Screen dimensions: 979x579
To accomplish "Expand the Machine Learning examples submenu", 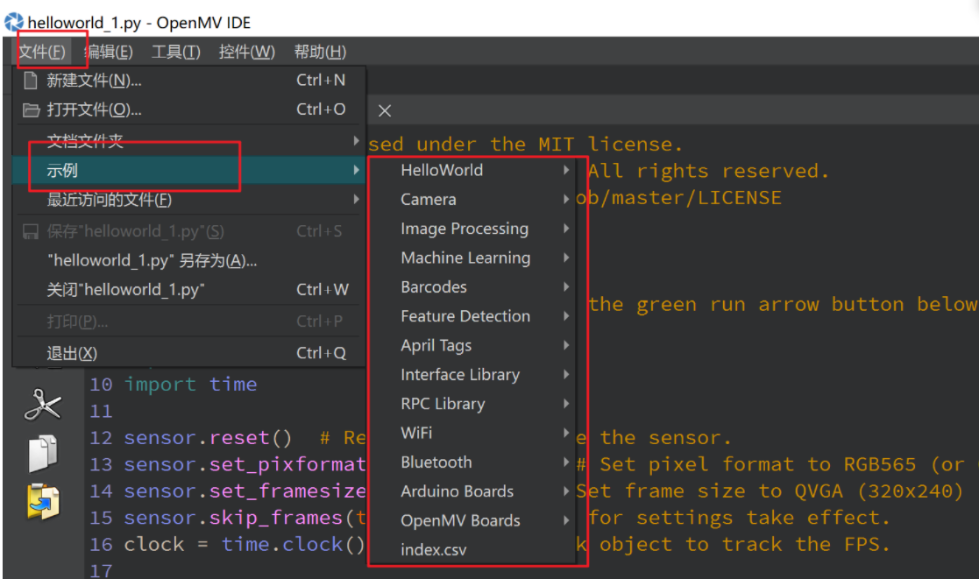I will (472, 258).
